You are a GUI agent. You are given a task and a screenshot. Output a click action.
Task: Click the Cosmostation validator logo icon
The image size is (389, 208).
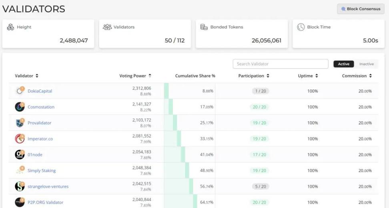point(20,107)
